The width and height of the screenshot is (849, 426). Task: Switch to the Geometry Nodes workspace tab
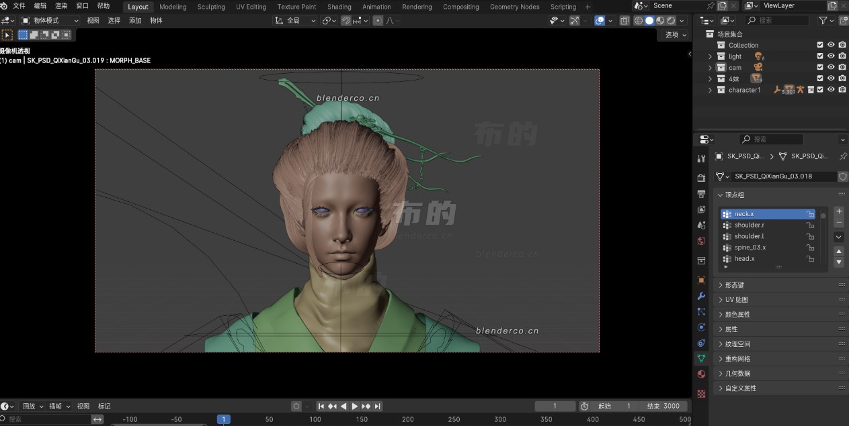point(515,7)
